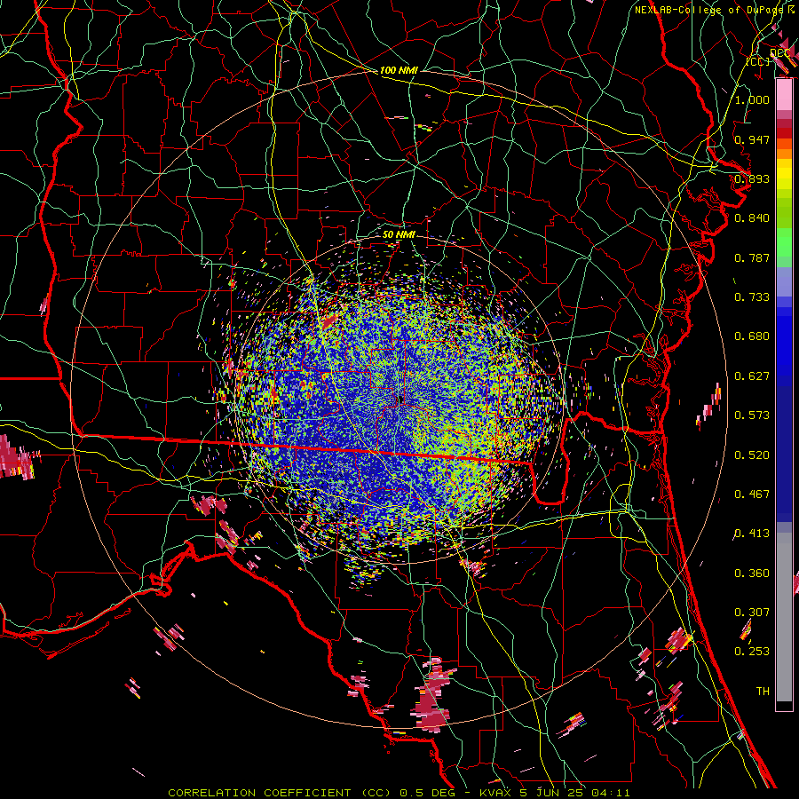Viewport: 799px width, 799px height.
Task: Pick the gray segment of the color bar
Action: coord(784,617)
